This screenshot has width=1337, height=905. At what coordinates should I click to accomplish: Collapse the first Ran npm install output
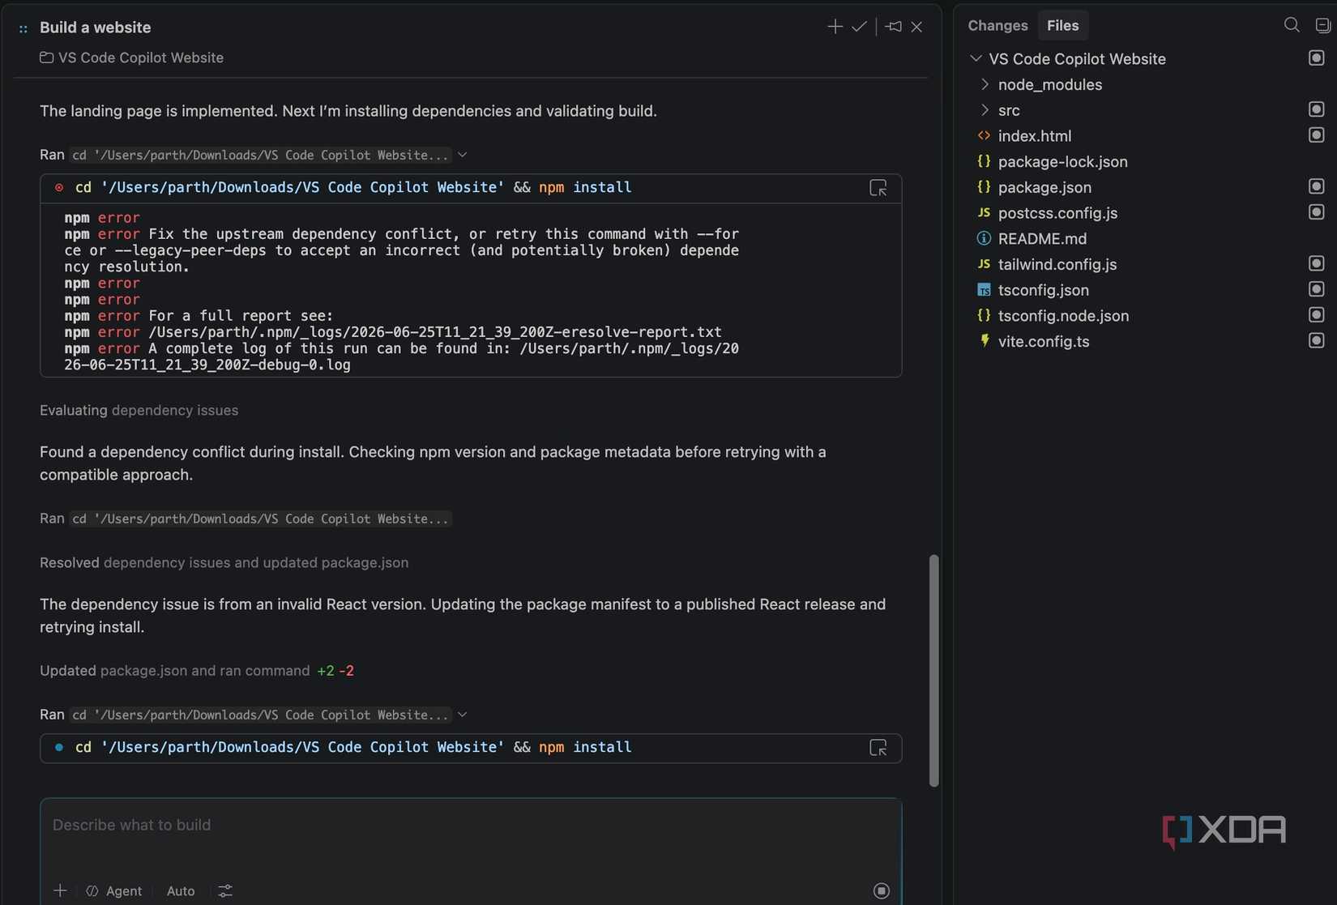point(462,155)
